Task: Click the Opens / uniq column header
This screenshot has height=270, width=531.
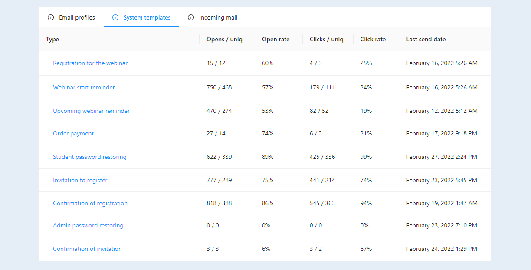Action: 224,39
